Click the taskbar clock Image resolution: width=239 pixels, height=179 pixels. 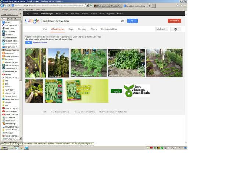coord(181,148)
